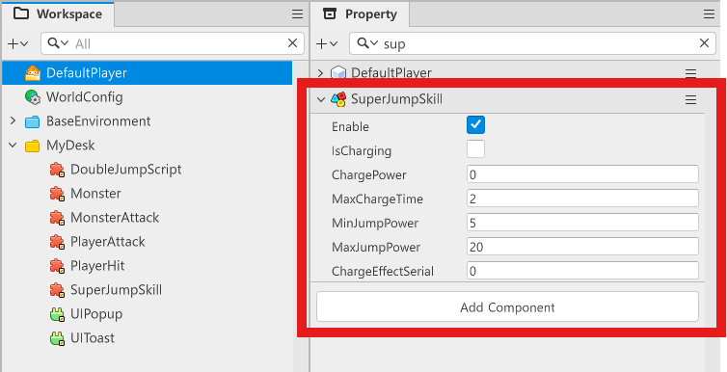The height and width of the screenshot is (372, 727).
Task: Click the Workspace tab folder icon
Action: coord(21,13)
